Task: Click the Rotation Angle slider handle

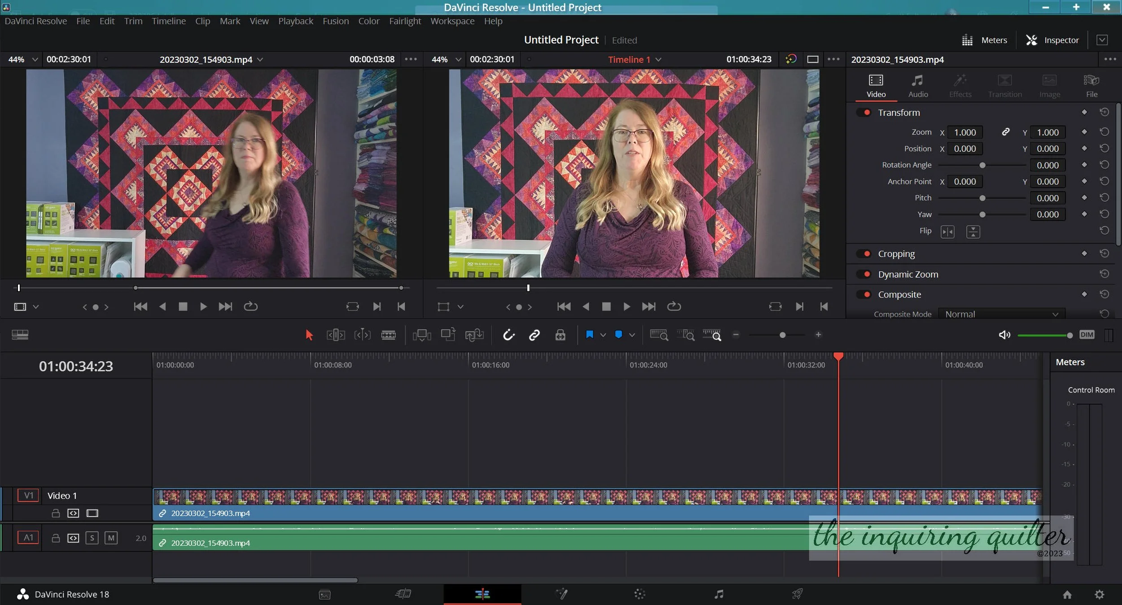Action: 982,165
